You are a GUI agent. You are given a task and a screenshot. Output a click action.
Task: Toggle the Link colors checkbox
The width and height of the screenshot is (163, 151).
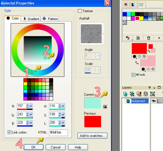coord(9,132)
